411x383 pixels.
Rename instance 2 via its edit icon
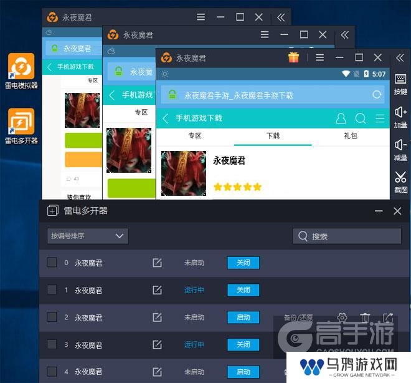[x=157, y=317]
